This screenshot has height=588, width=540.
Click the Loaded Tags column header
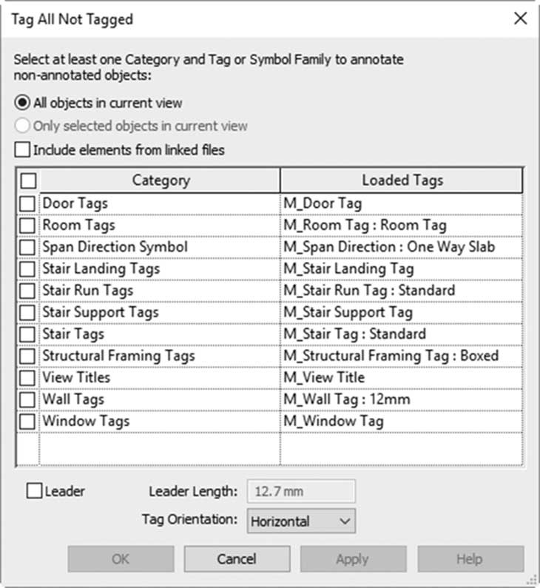click(x=402, y=180)
